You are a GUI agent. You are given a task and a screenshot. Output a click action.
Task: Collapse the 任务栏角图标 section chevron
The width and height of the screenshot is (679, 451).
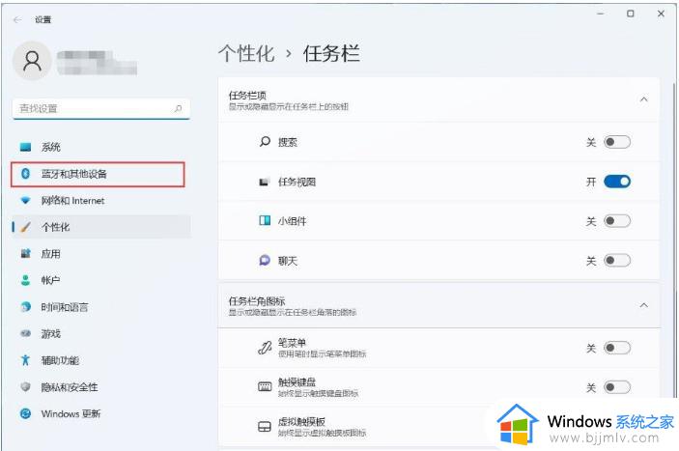[644, 305]
